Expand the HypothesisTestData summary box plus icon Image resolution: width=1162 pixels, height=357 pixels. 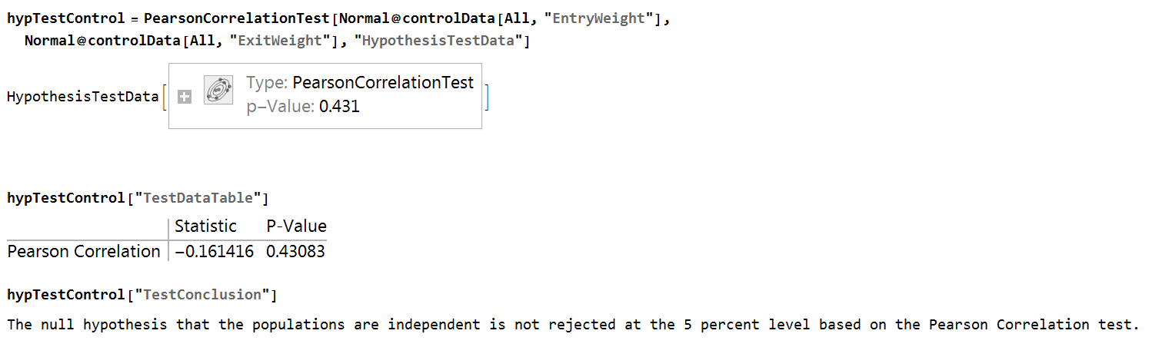[185, 97]
